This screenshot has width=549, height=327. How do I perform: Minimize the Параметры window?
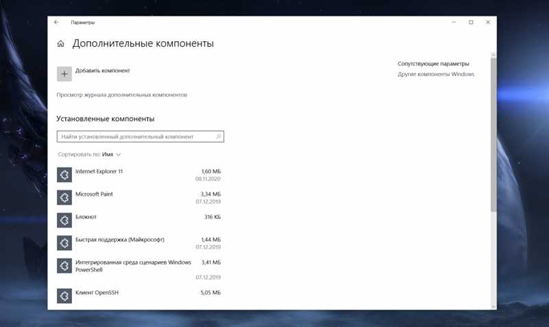click(454, 22)
